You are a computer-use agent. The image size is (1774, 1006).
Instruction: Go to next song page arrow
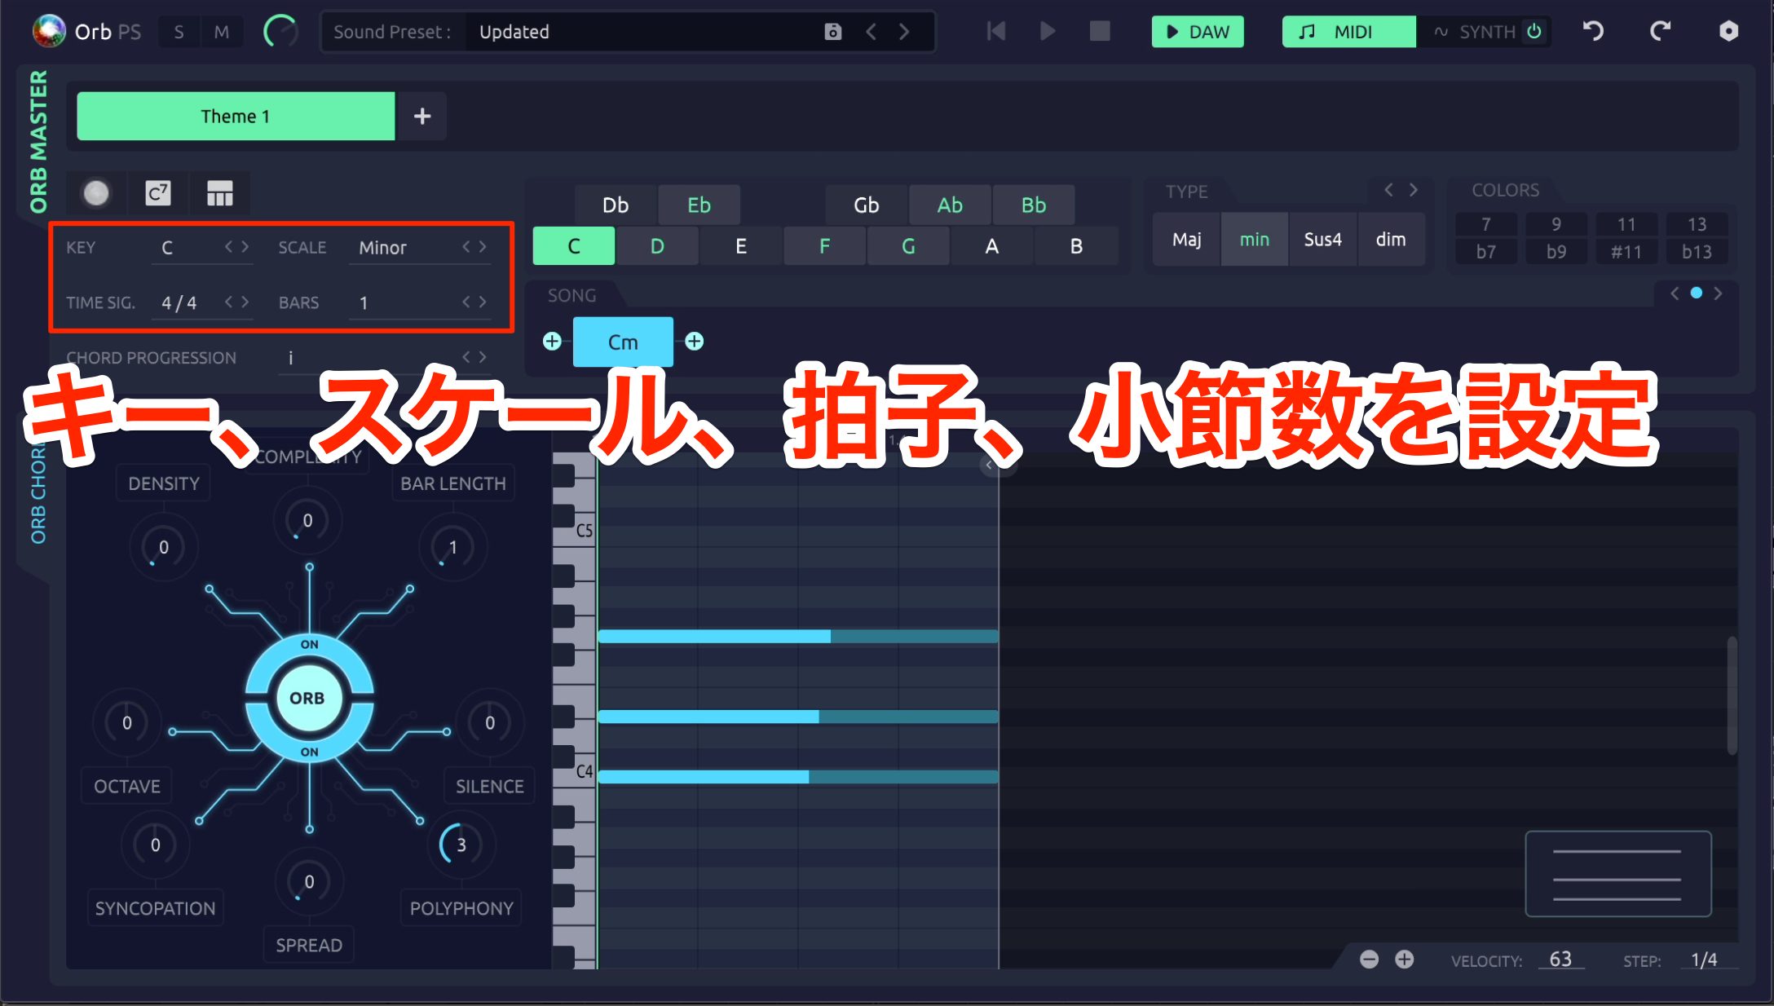click(1718, 293)
